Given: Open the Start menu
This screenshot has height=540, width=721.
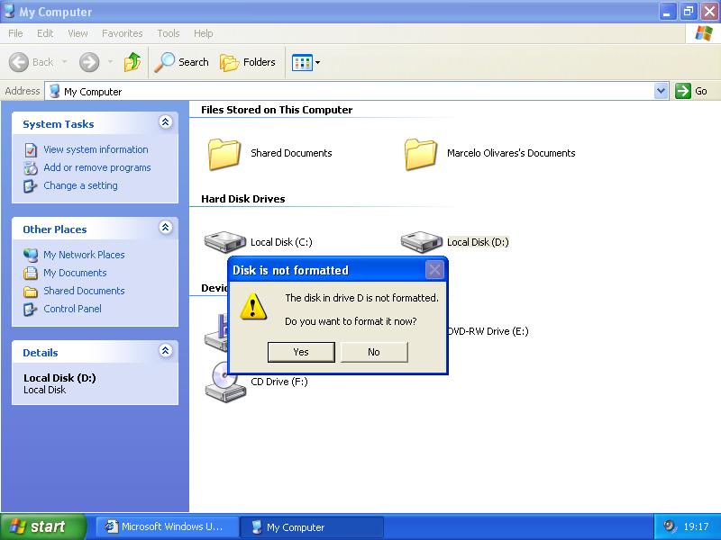Looking at the screenshot, I should [43, 526].
